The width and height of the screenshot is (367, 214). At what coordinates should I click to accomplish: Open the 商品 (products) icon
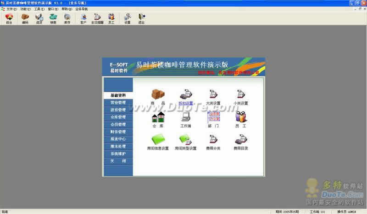(158, 94)
